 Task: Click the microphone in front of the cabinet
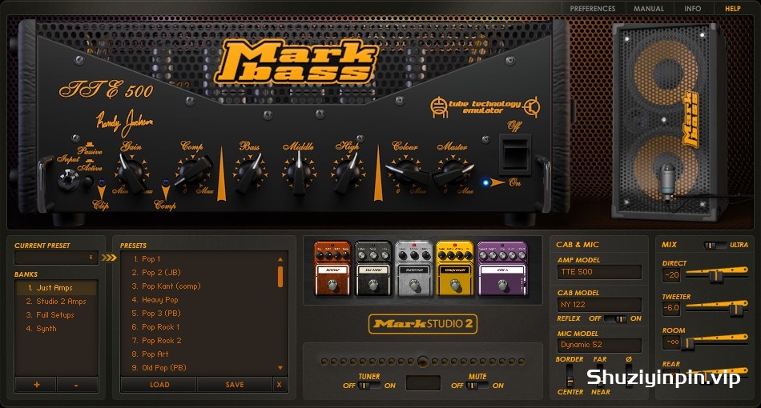coord(668,180)
